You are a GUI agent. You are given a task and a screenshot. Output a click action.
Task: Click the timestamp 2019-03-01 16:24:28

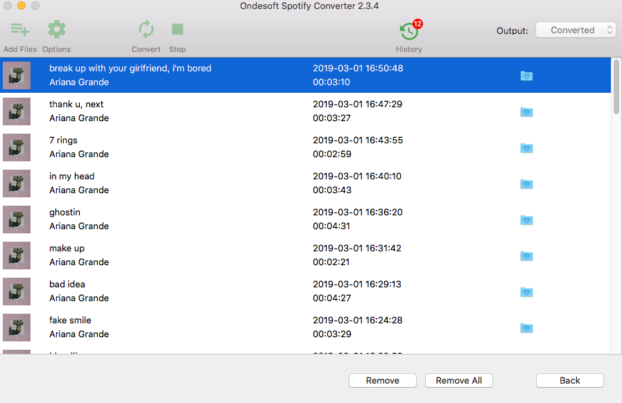click(x=358, y=320)
